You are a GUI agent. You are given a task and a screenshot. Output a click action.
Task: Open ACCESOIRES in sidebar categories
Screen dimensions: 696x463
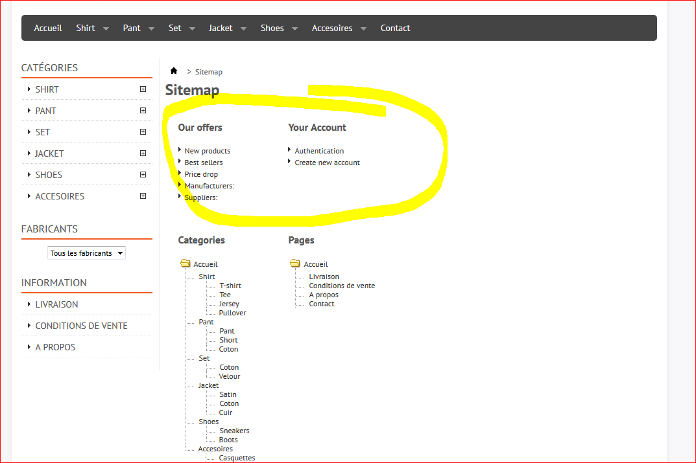[60, 196]
